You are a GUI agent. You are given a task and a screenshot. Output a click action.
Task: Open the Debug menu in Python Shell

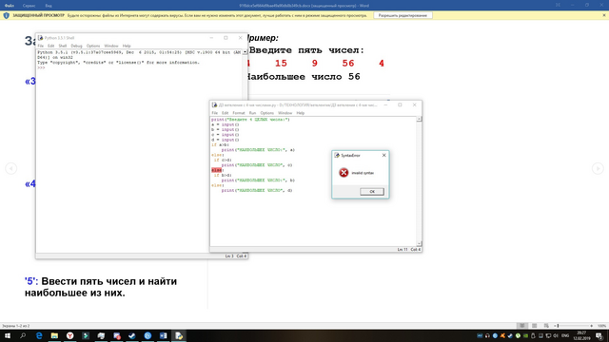(76, 46)
